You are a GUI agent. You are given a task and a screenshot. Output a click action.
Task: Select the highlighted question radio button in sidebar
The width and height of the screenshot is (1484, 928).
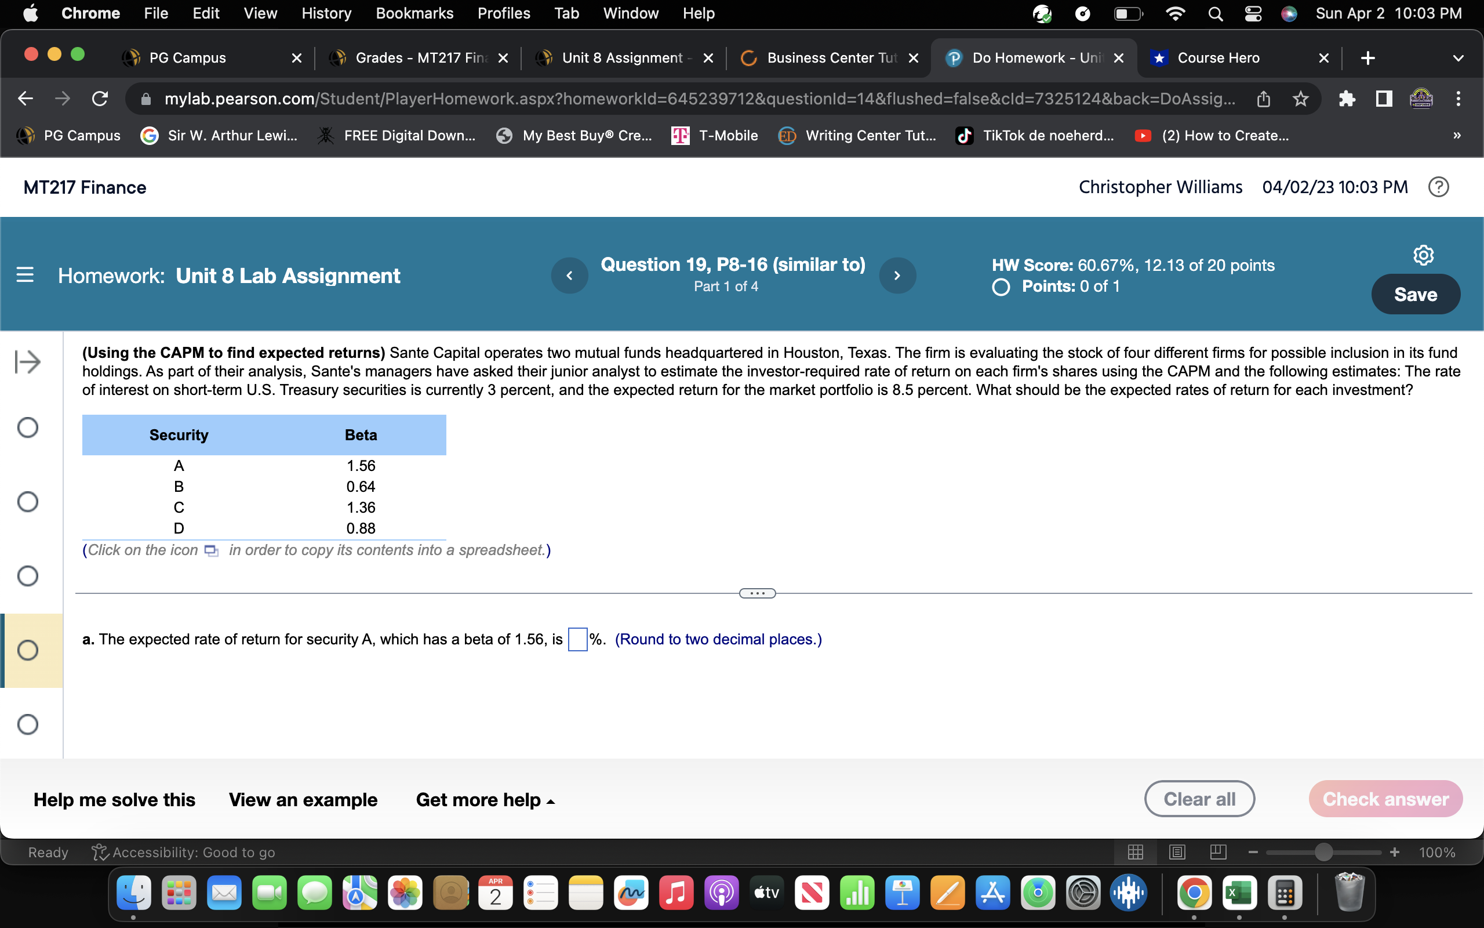(x=28, y=650)
